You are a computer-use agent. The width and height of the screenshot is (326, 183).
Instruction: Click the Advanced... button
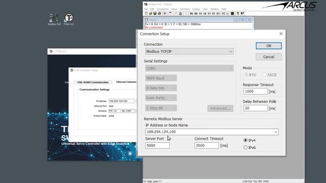tap(220, 108)
